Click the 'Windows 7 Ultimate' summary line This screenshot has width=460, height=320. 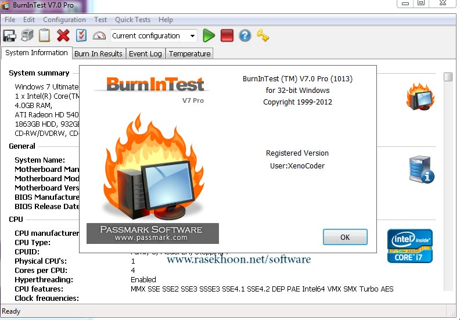click(46, 87)
